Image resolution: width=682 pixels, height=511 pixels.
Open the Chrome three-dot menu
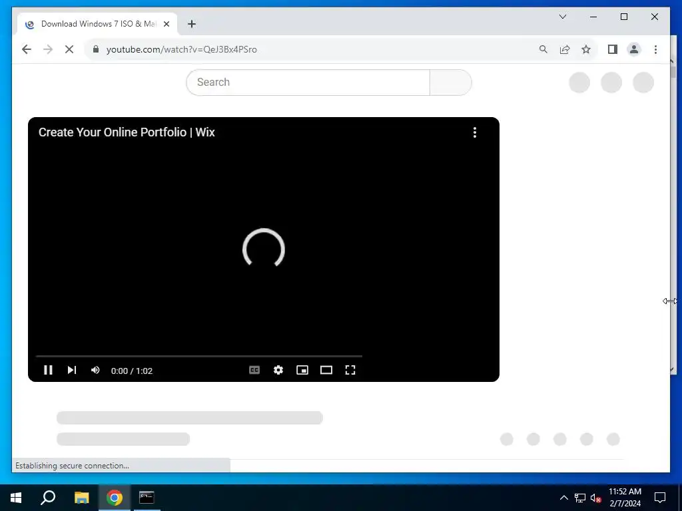coord(655,49)
